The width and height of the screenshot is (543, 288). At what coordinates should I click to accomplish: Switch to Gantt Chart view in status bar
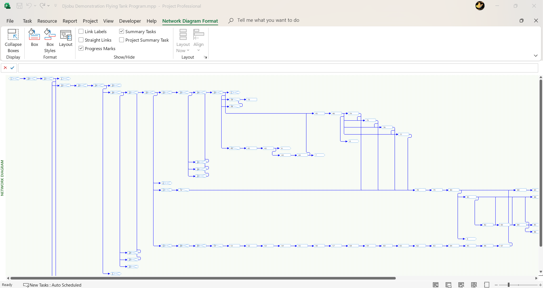(x=436, y=285)
